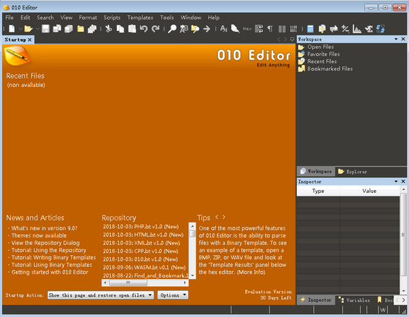Viewport: 409px width, 317px height.
Task: Click the Paste clipboard icon
Action: tap(131, 29)
